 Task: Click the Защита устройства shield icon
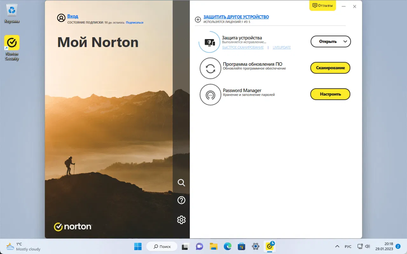tap(210, 42)
